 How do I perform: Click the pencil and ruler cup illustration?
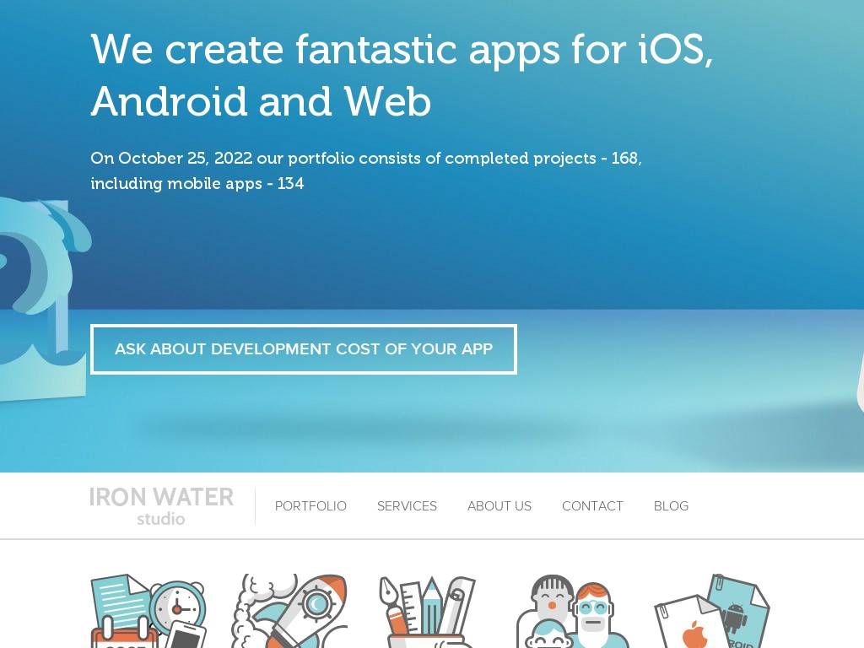click(x=428, y=611)
